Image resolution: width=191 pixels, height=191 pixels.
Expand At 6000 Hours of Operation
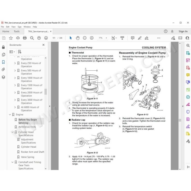[15, 107]
